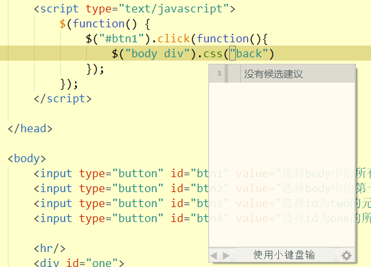This screenshot has height=267, width=371.
Task: Click the first input's type="button" attribute
Action: point(121,174)
